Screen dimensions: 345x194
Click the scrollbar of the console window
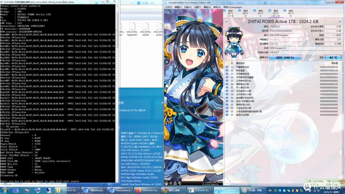[117, 93]
